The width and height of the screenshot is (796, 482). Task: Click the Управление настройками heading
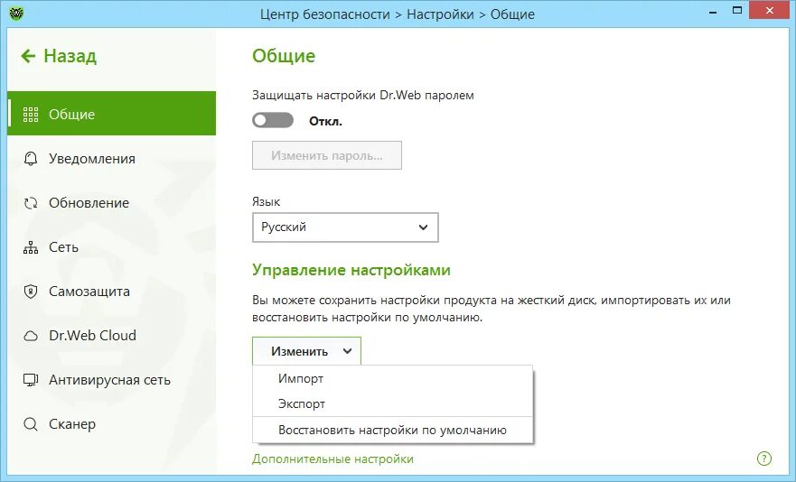pyautogui.click(x=351, y=270)
